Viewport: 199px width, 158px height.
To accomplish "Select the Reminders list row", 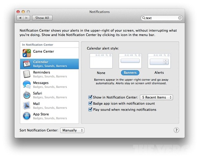I will tap(49, 74).
